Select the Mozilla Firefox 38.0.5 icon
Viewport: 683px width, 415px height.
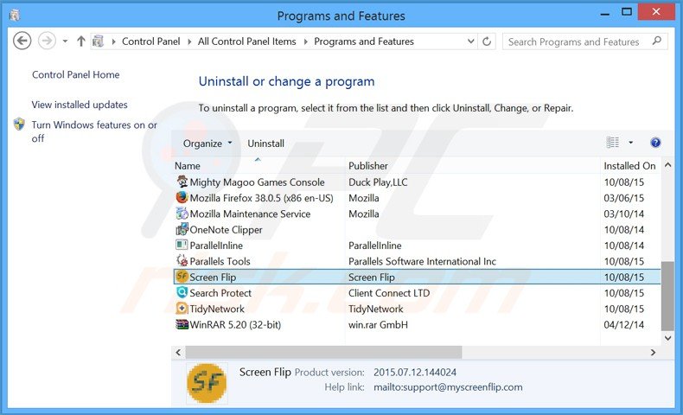(182, 198)
